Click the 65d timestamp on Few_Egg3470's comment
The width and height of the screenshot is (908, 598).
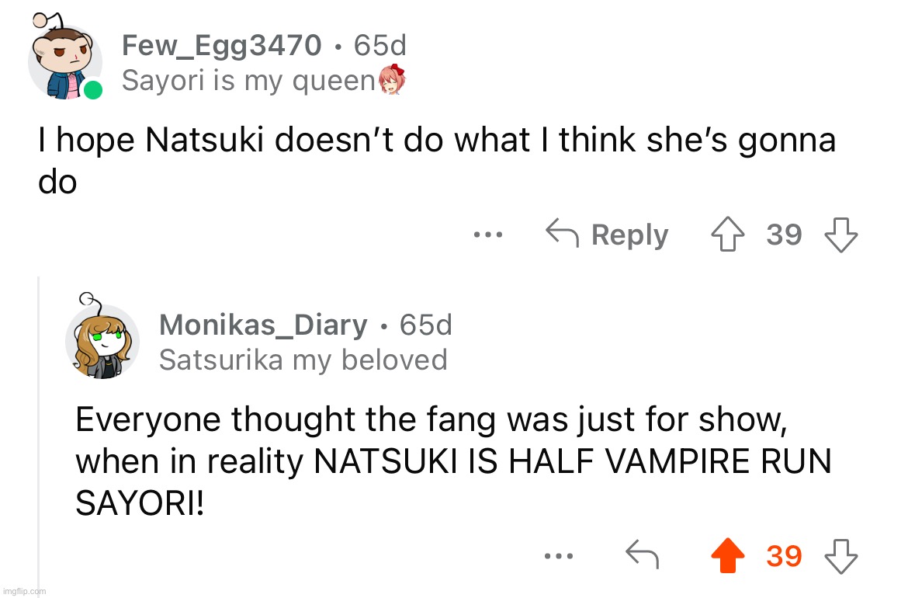tap(380, 46)
